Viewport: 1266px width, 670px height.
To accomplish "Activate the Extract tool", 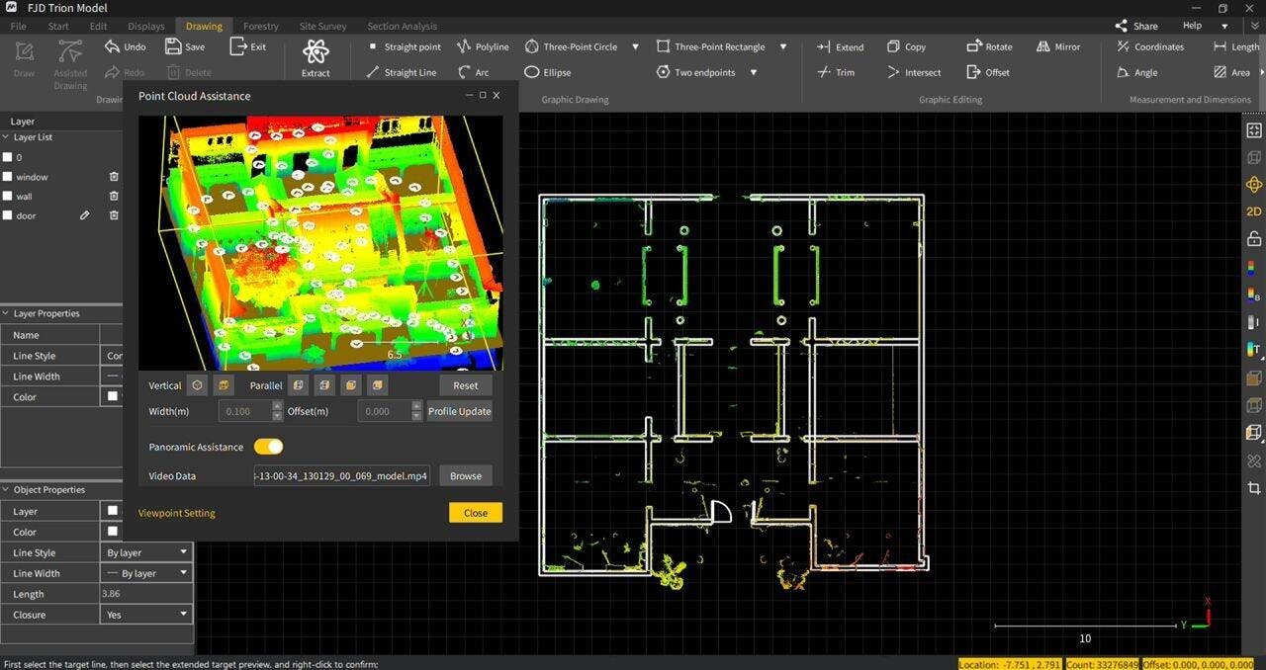I will click(316, 58).
